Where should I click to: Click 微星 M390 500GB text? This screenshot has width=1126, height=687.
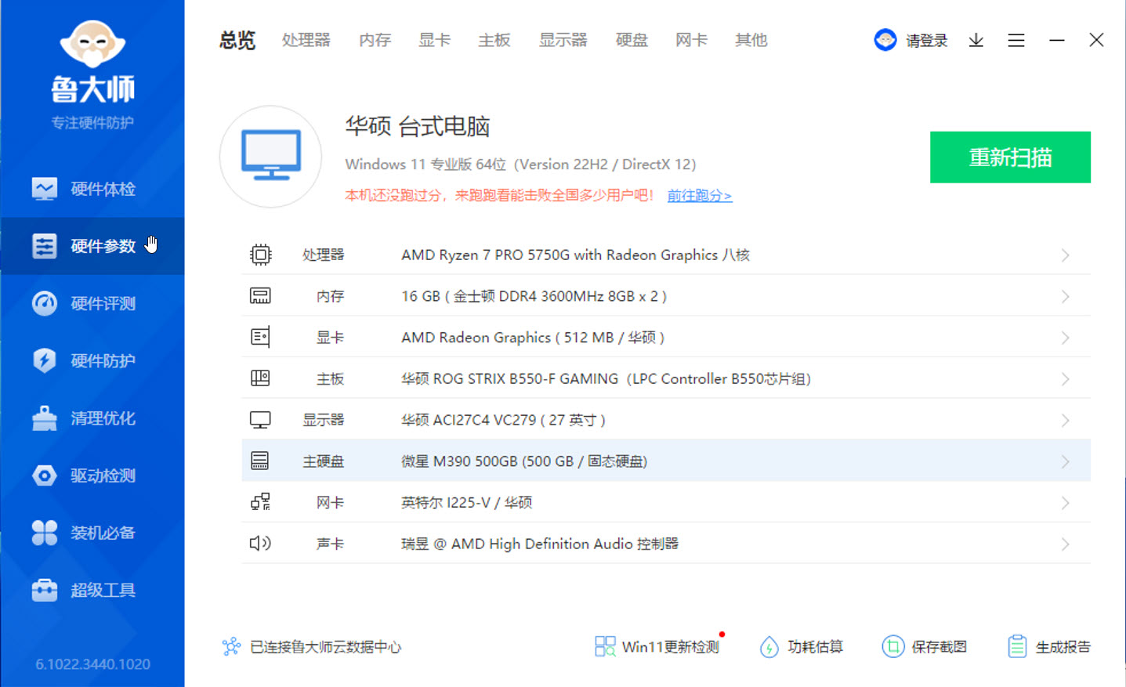point(524,461)
